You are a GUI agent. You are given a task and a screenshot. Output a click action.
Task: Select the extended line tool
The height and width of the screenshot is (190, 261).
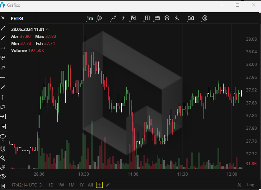pos(3,87)
